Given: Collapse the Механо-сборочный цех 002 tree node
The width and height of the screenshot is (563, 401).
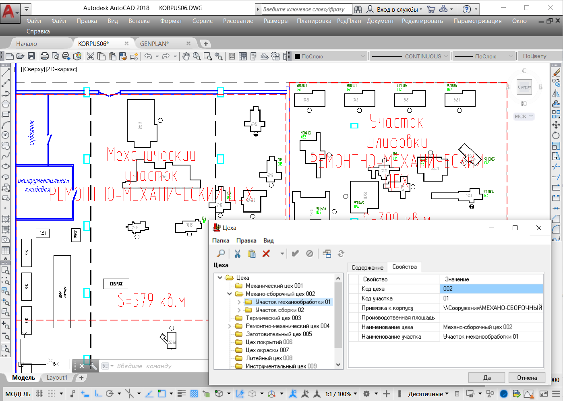Looking at the screenshot, I should pos(230,294).
